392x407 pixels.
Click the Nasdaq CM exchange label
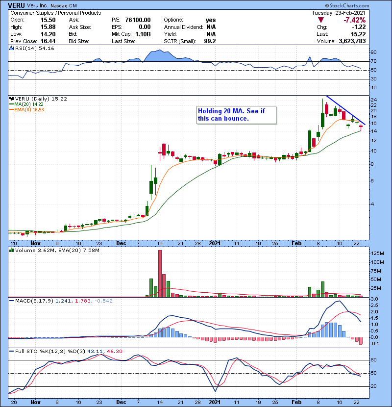(x=64, y=6)
